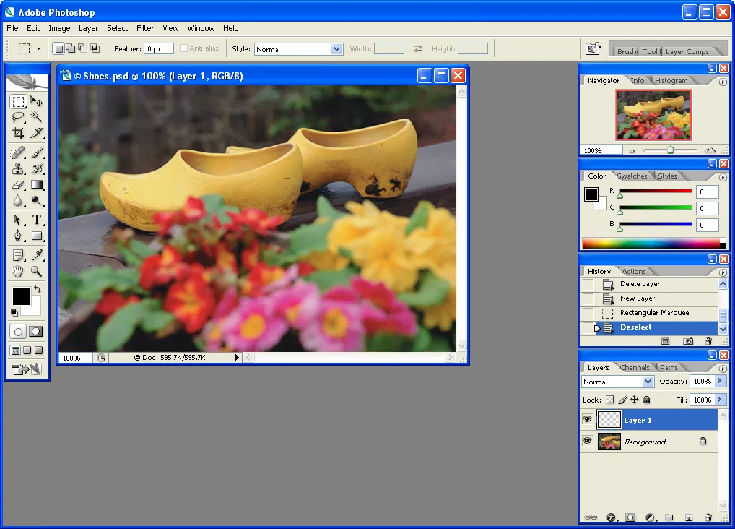The width and height of the screenshot is (735, 529).
Task: Click the Feather input field
Action: tap(159, 49)
